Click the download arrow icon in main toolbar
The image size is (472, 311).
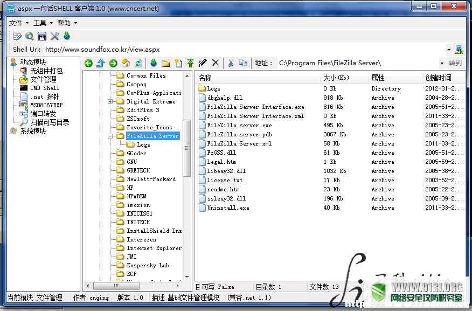point(67,36)
